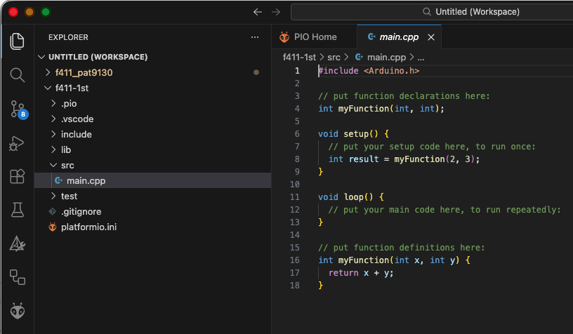Expand the f411_pat9130 folder
Screen dimensions: 573x334
84,72
